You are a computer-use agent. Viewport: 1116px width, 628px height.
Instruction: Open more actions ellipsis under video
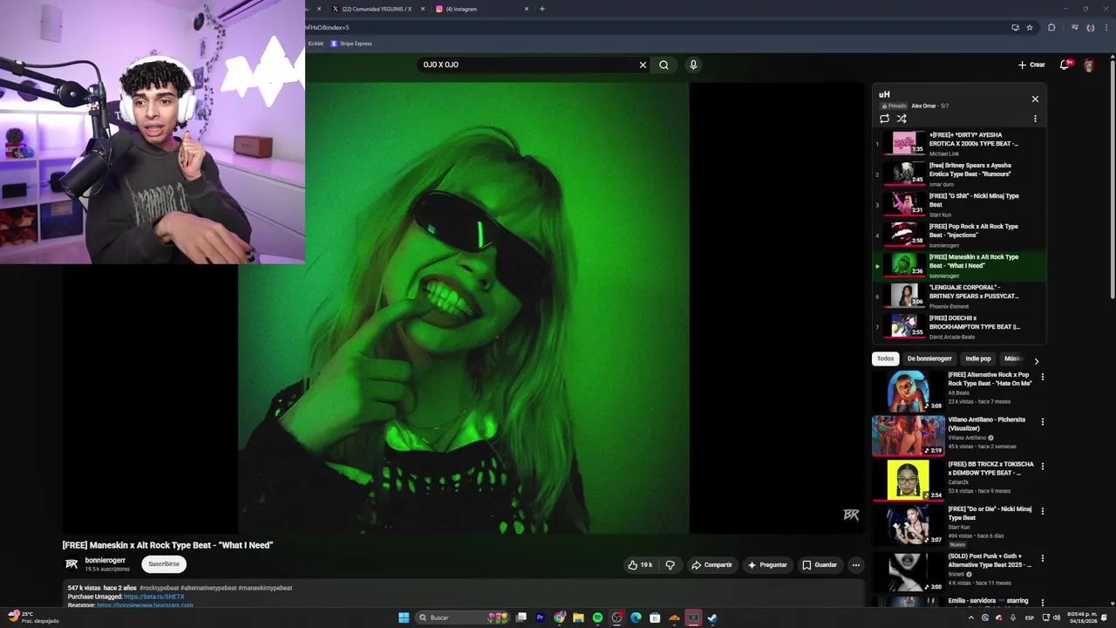(855, 564)
